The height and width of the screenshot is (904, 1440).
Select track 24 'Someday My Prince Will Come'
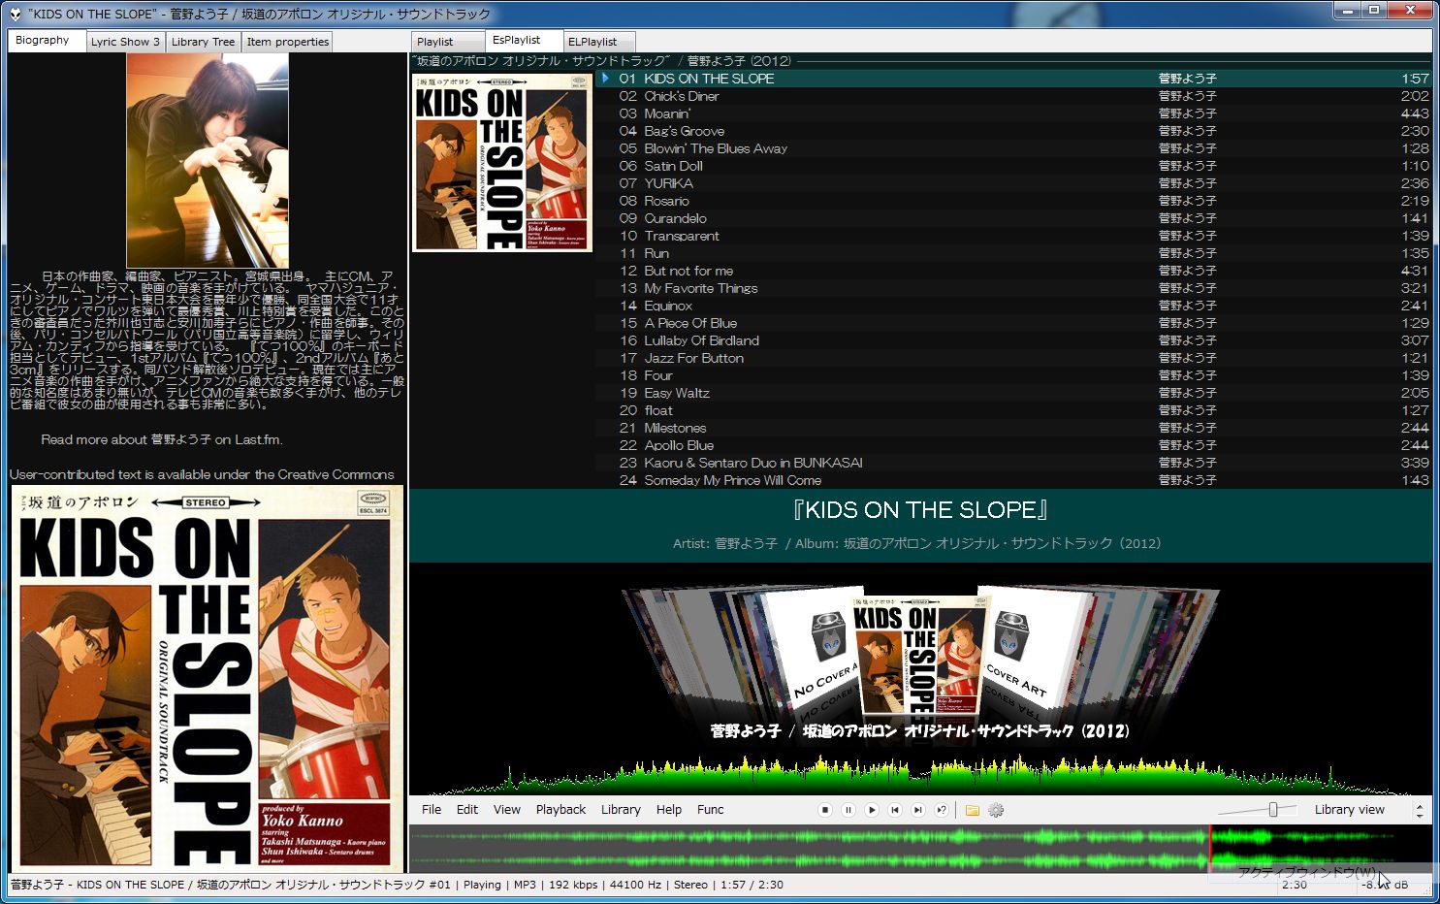[1014, 480]
